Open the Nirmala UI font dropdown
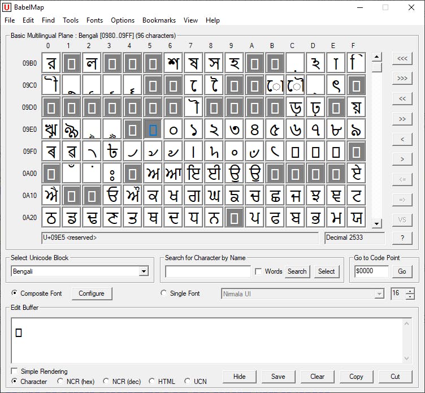This screenshot has height=393, width=425. coord(379,294)
